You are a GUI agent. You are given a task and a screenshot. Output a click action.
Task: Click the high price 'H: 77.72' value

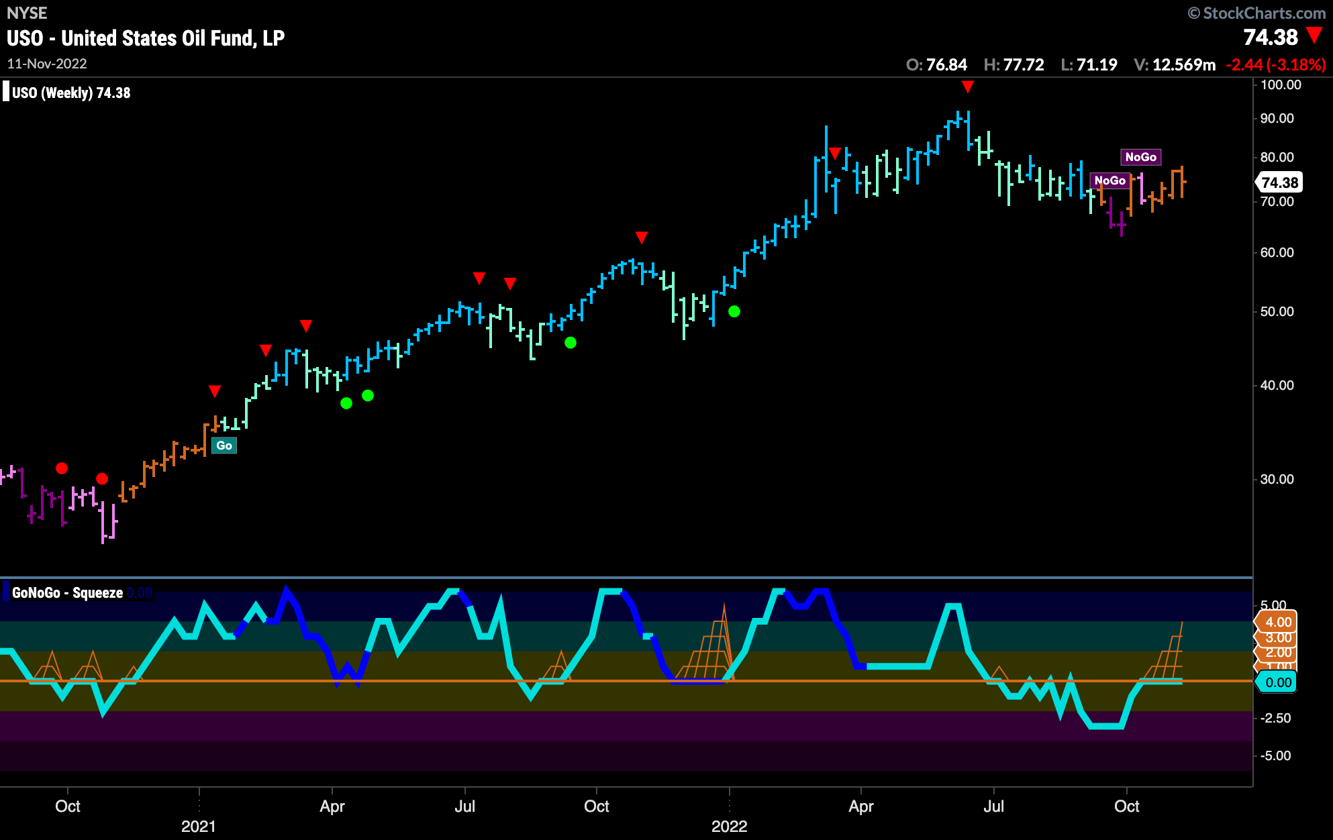point(1014,65)
